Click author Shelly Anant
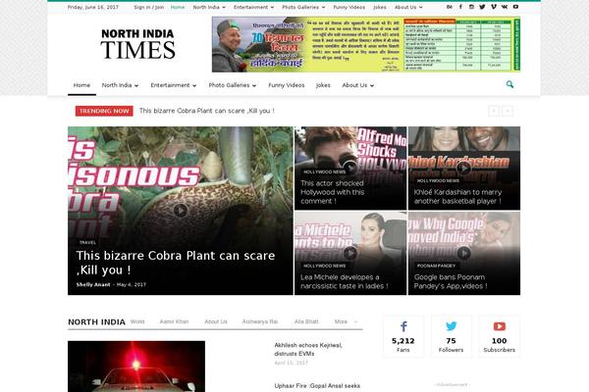The image size is (589, 392). pyautogui.click(x=93, y=284)
